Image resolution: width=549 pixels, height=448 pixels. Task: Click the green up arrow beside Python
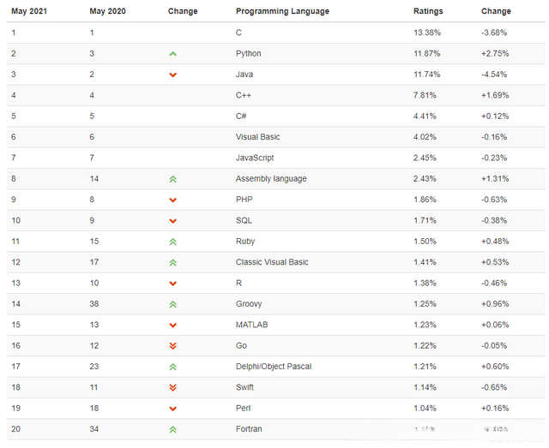(173, 54)
